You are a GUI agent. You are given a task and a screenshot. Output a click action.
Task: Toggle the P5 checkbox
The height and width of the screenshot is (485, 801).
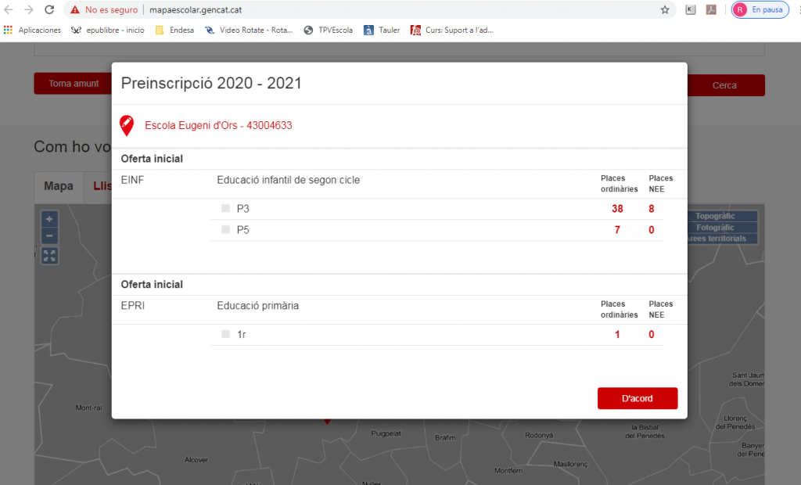pos(225,230)
